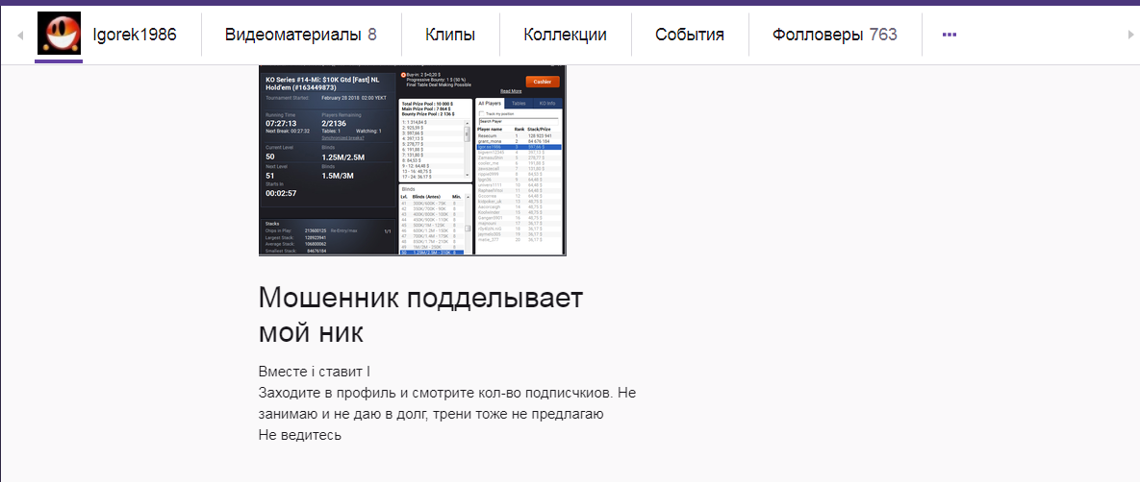Click the 1.5M/3M next blinds value
Viewport: 1140px width, 482px height.
tap(338, 176)
